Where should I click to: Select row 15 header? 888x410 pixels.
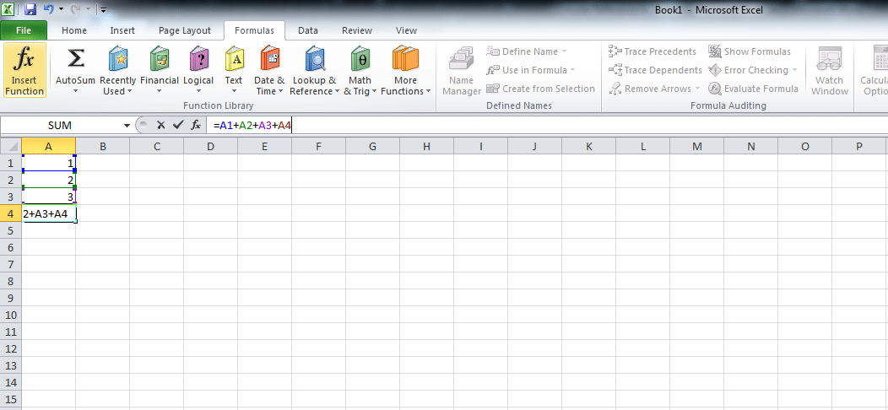coord(11,399)
